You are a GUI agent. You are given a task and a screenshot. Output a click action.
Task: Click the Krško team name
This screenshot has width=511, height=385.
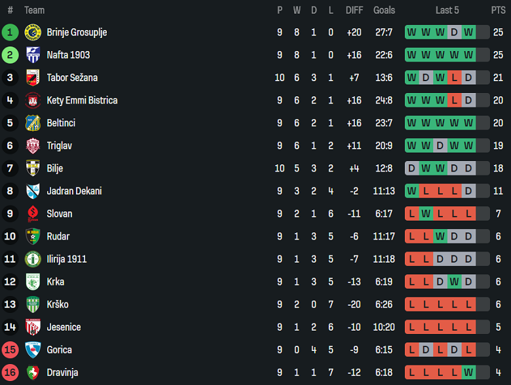[x=58, y=304]
